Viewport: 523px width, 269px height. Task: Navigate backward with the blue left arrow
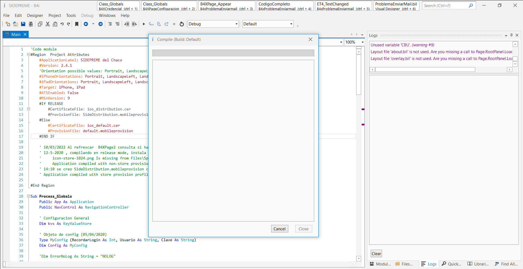[86, 24]
